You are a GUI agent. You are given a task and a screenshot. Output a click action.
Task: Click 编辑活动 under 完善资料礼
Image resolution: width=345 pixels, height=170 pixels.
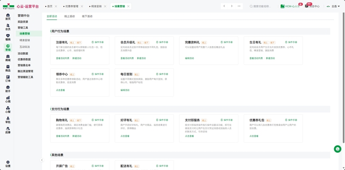(x=189, y=58)
